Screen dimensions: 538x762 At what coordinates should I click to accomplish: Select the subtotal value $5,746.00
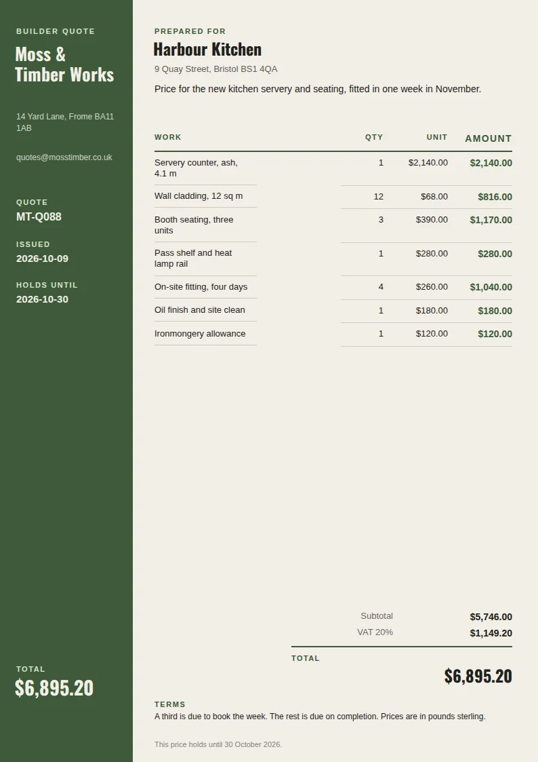tap(491, 617)
